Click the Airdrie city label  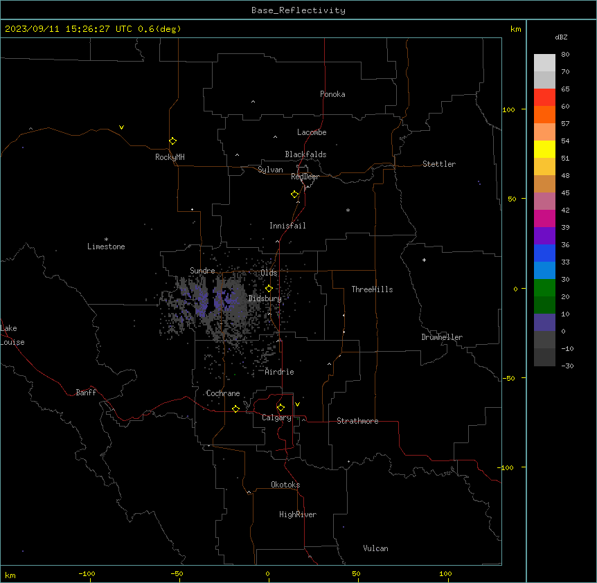[280, 372]
